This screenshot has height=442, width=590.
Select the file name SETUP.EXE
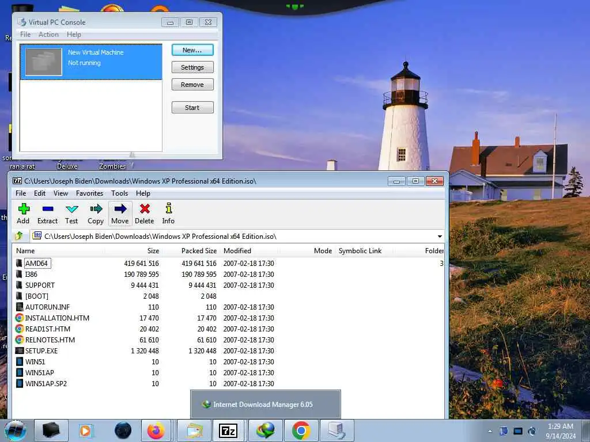(x=41, y=350)
